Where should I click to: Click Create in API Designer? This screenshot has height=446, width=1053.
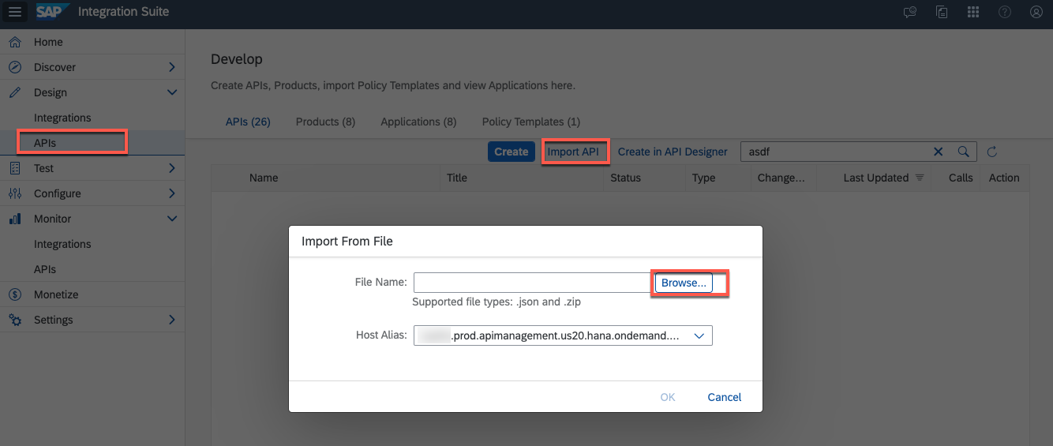click(x=673, y=152)
